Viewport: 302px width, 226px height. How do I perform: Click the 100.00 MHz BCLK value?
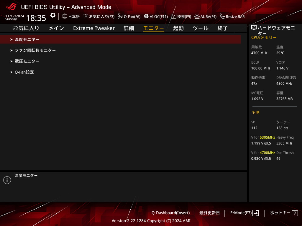pos(261,68)
